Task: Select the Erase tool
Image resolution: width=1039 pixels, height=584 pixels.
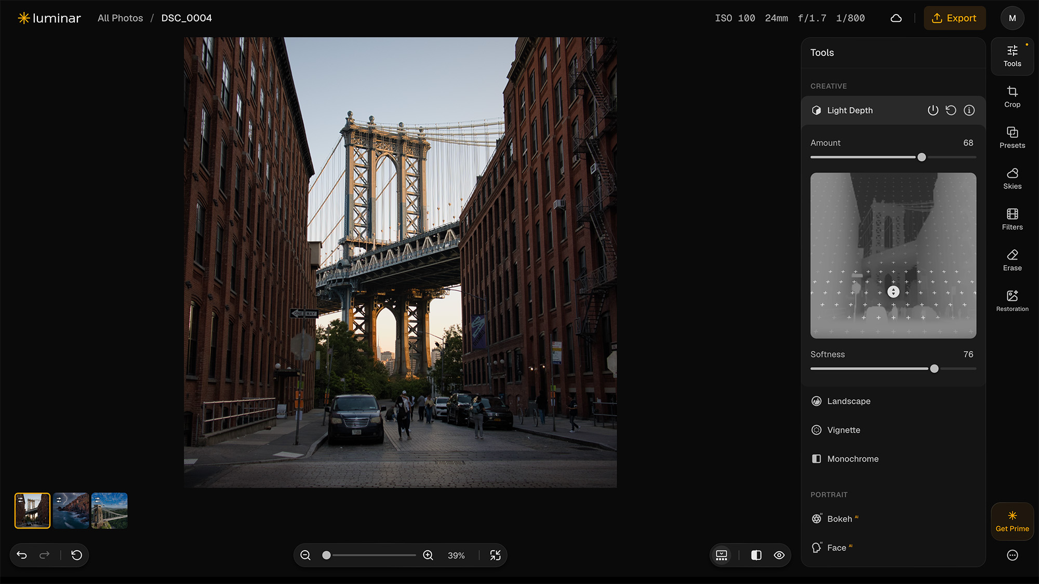Action: (x=1012, y=261)
